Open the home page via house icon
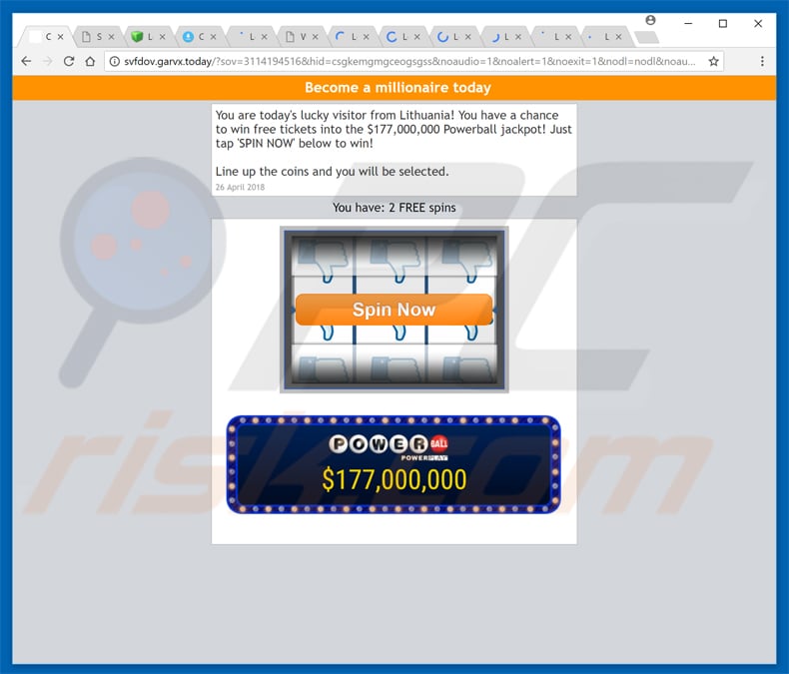 (90, 61)
